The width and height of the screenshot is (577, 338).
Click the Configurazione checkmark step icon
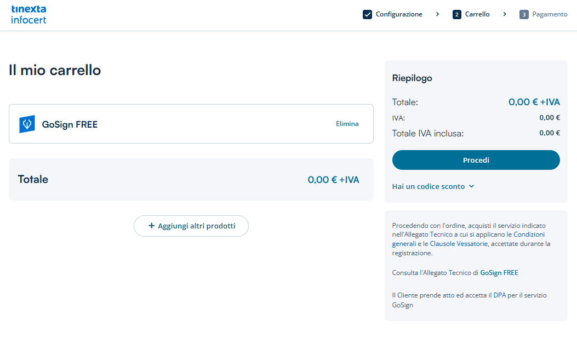[x=367, y=15]
